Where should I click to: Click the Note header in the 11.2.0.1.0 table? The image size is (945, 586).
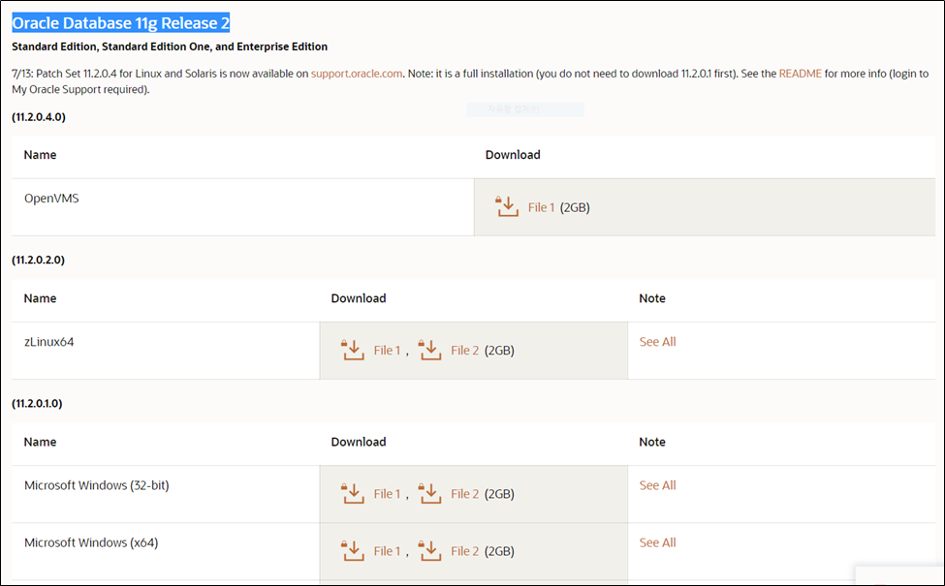tap(652, 442)
